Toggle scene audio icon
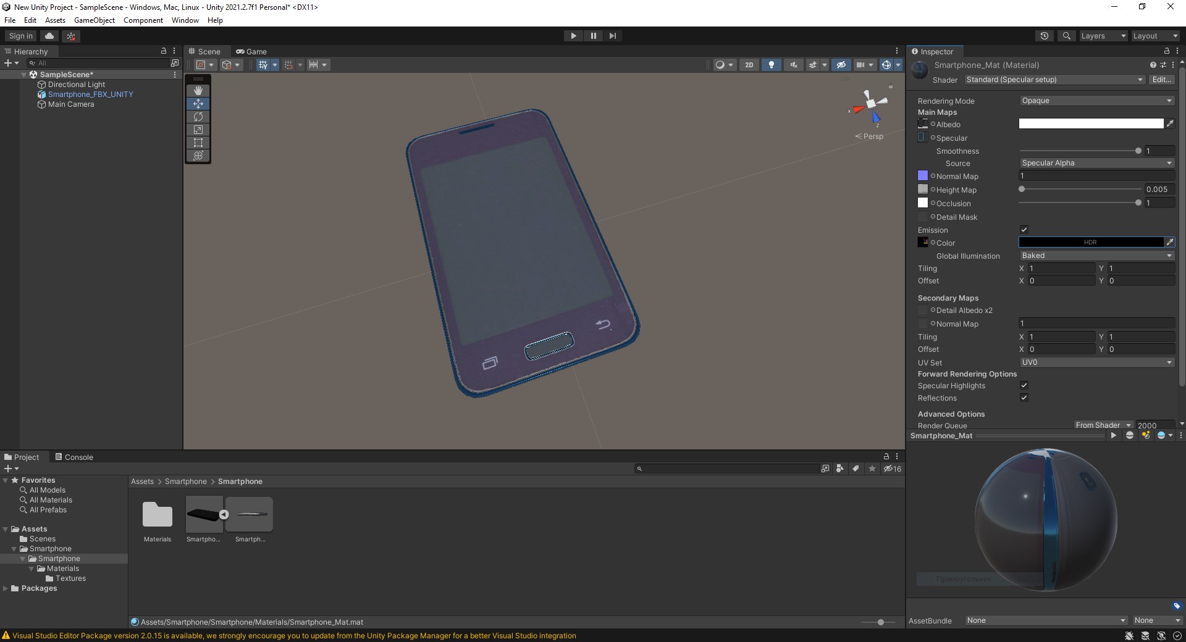This screenshot has height=642, width=1186. (793, 65)
